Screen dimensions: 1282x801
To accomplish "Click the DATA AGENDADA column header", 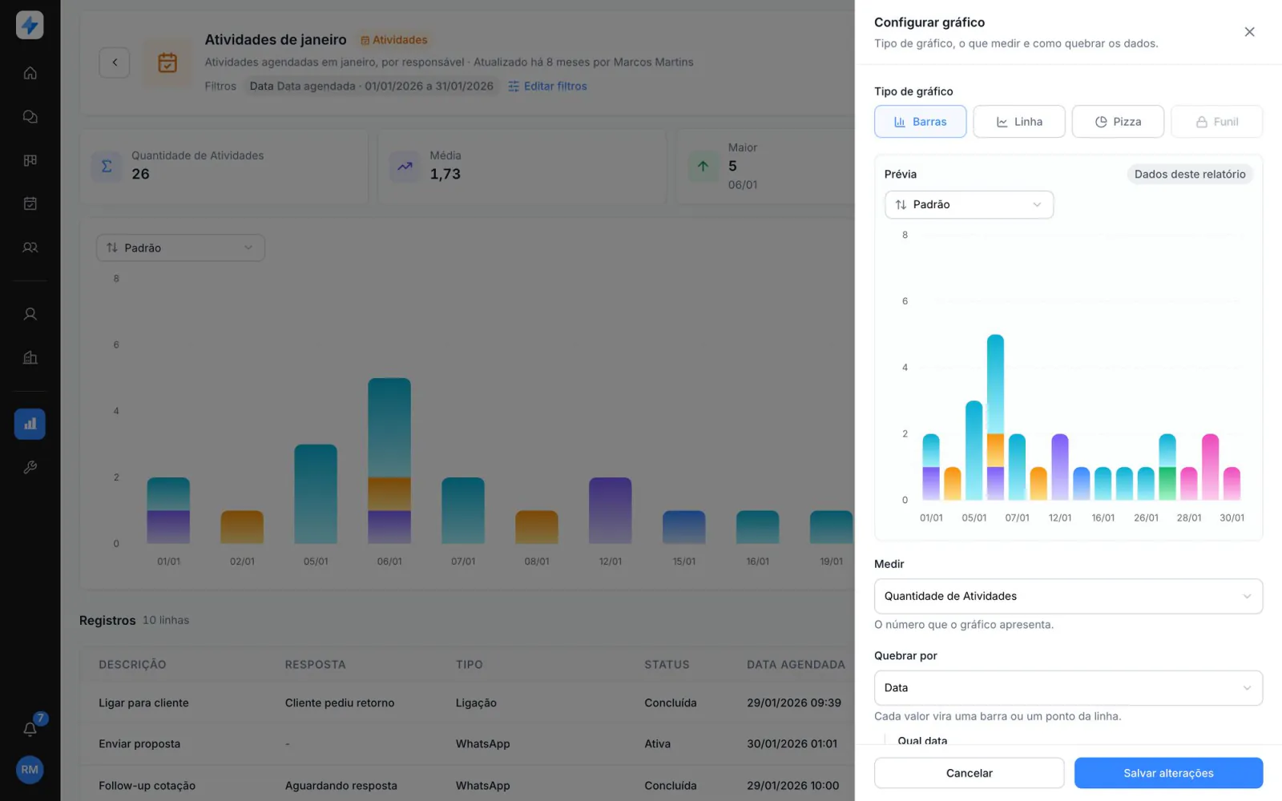I will tap(796, 664).
